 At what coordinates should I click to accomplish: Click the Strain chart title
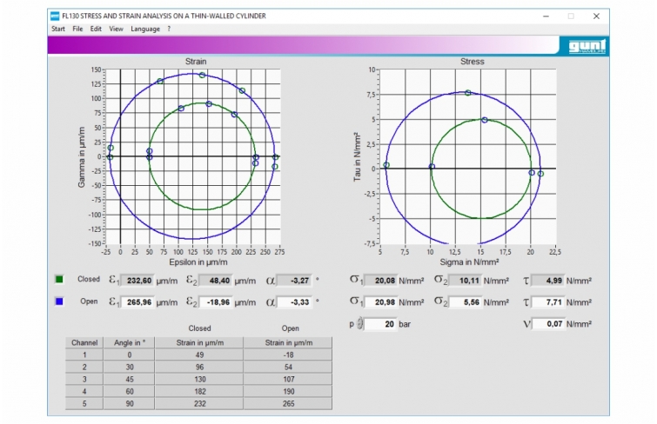[x=196, y=62]
